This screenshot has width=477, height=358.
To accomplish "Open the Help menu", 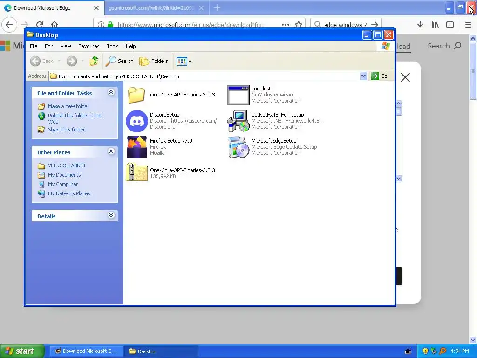I will click(131, 46).
